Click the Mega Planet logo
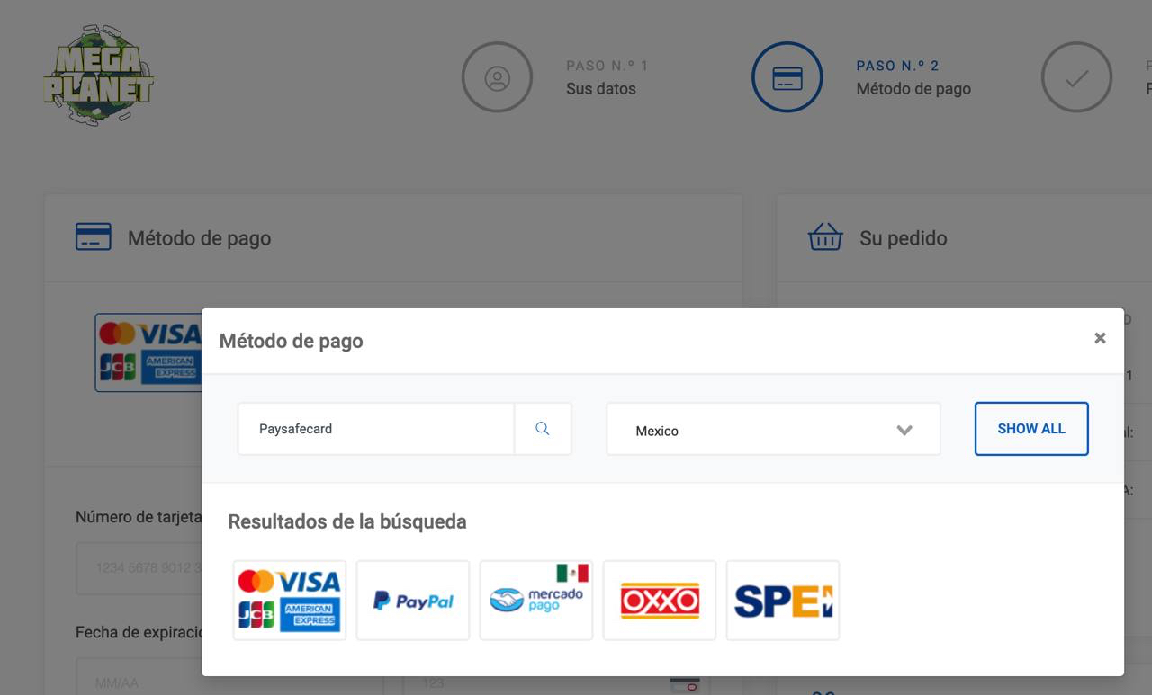Viewport: 1152px width, 695px height. (x=98, y=76)
